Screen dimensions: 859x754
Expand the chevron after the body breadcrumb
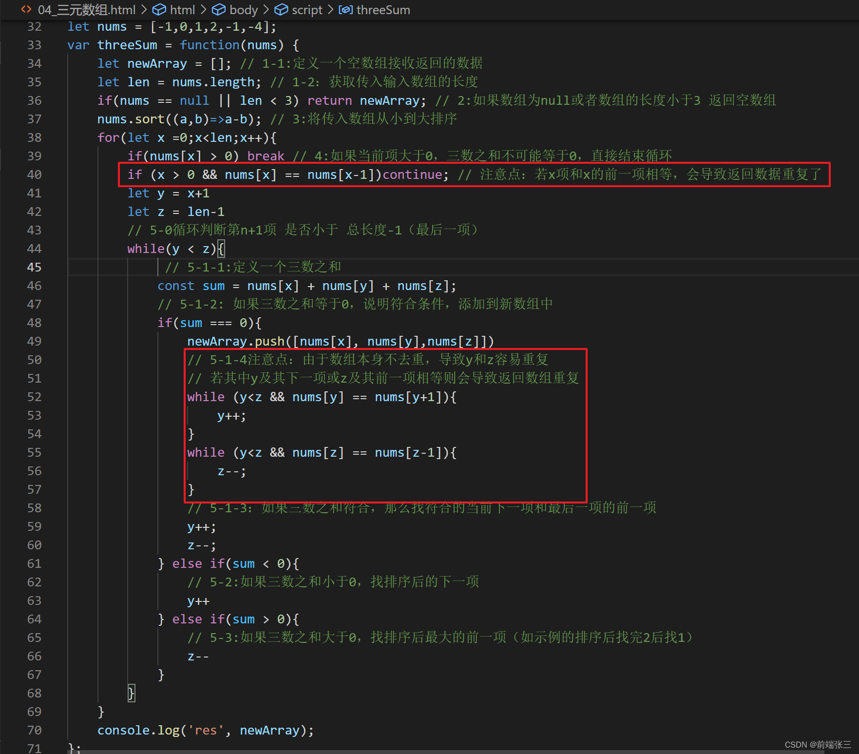pyautogui.click(x=266, y=10)
